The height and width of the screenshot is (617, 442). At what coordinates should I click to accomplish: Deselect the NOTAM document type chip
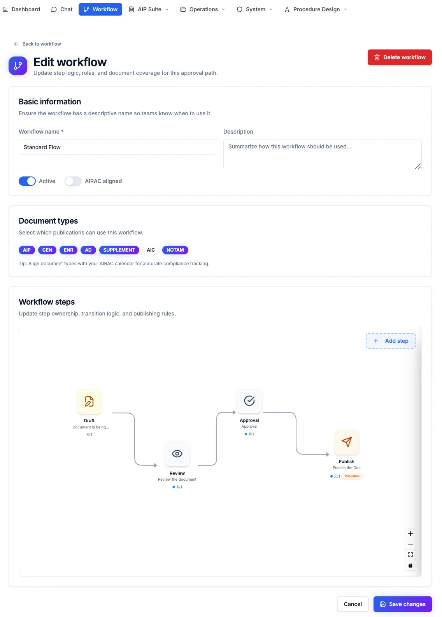175,250
